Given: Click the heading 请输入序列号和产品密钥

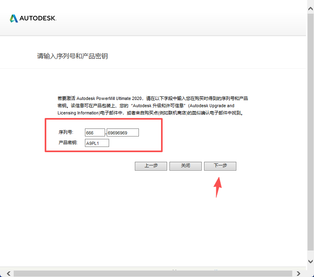Looking at the screenshot, I should [x=72, y=56].
